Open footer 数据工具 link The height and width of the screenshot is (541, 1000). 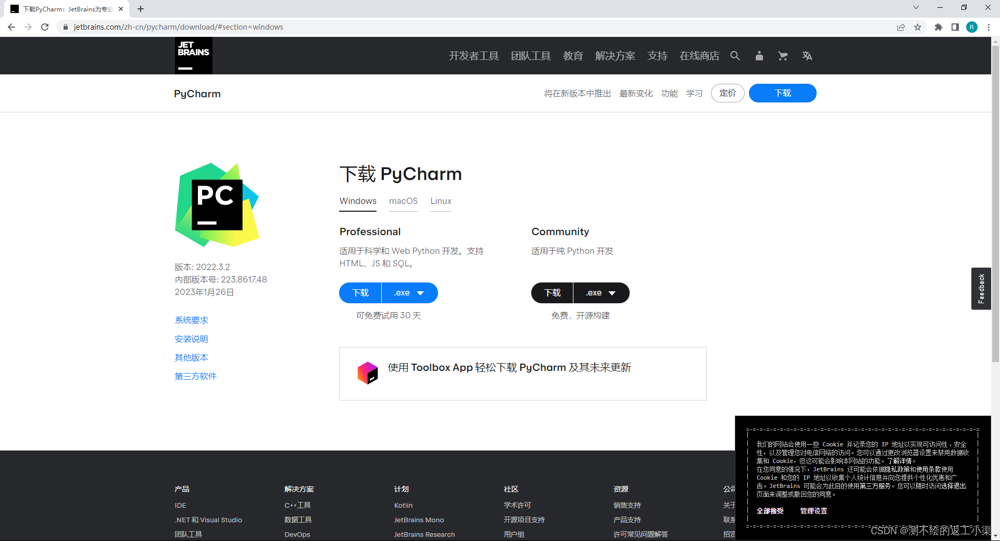[298, 520]
